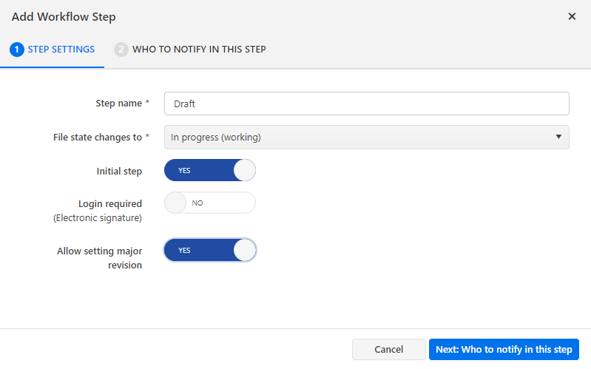Click the Login required label text
This screenshot has width=591, height=369.
pyautogui.click(x=110, y=203)
